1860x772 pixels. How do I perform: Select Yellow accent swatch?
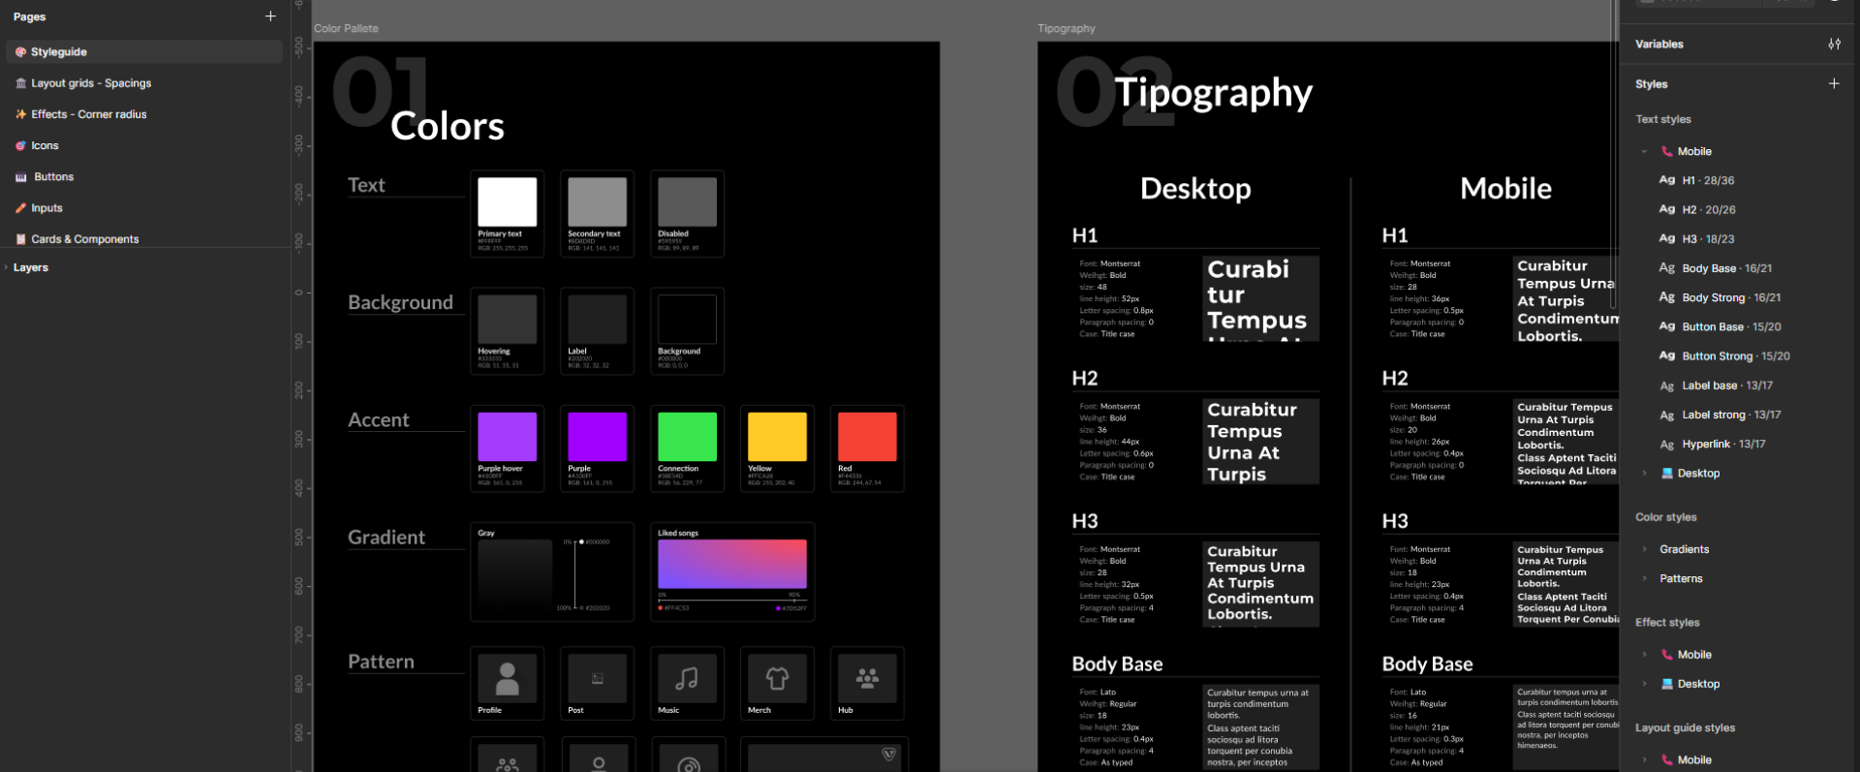[x=777, y=437]
